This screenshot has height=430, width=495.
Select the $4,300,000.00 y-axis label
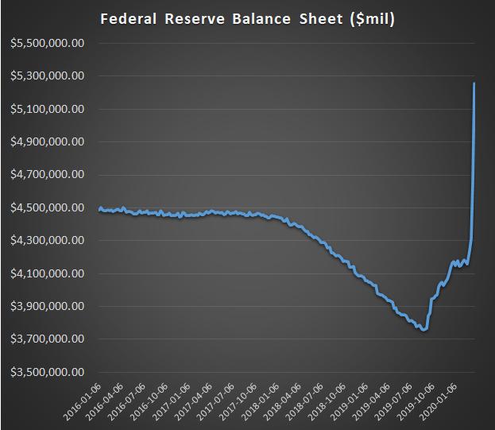(47, 240)
